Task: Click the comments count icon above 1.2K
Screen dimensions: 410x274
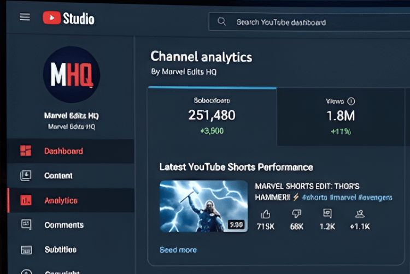Action: click(x=327, y=213)
